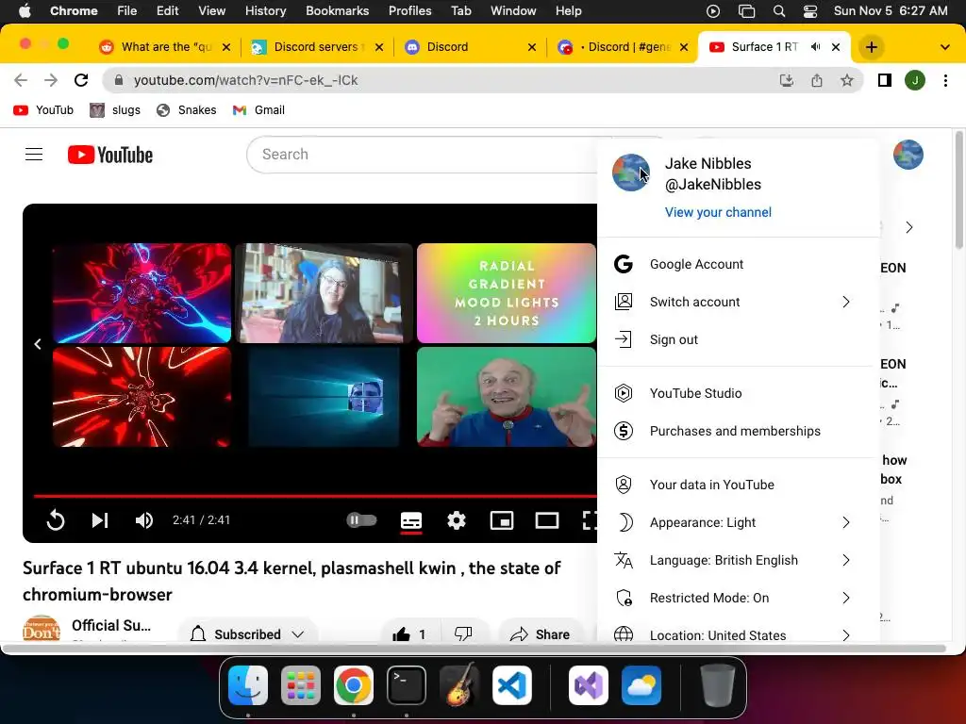
Task: Click the address bar URL
Action: (x=246, y=80)
